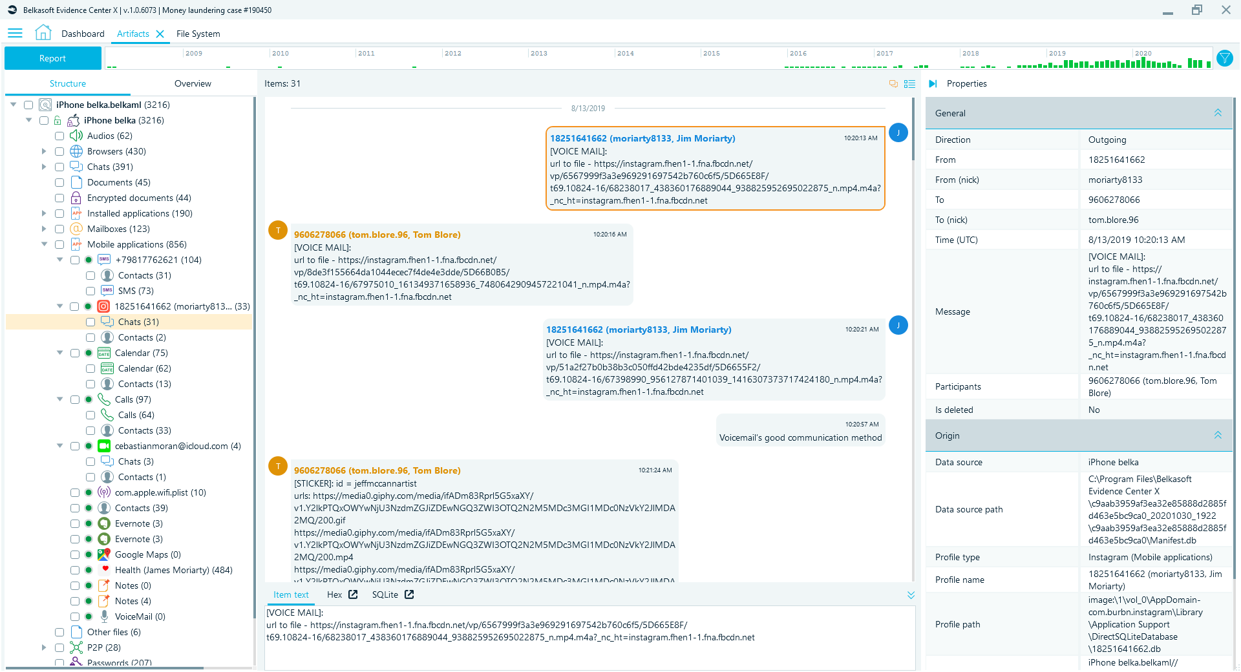Go to the Home icon
Screen dimensions: 1241x672
(x=43, y=33)
